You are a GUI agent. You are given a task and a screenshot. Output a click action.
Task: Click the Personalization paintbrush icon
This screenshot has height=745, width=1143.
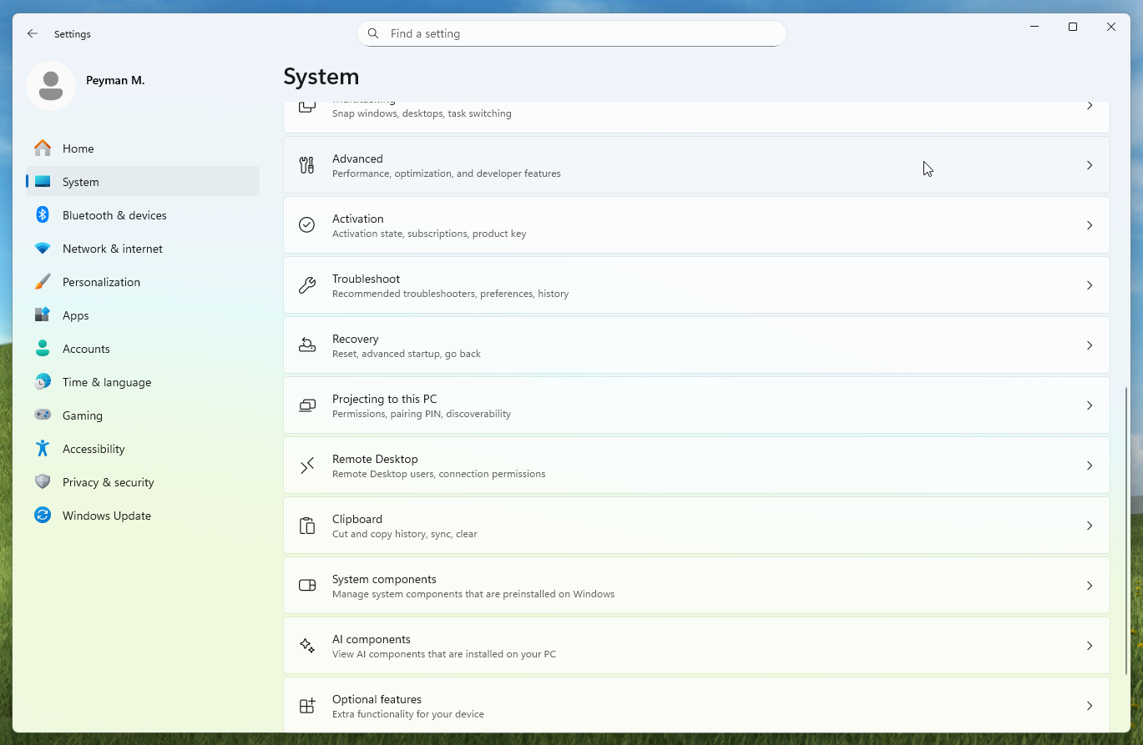43,282
